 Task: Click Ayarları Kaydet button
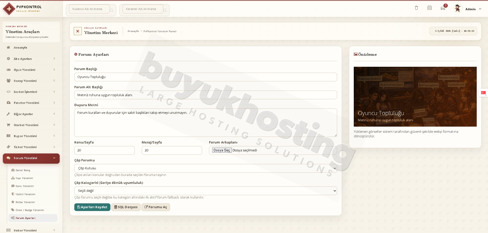click(x=92, y=207)
